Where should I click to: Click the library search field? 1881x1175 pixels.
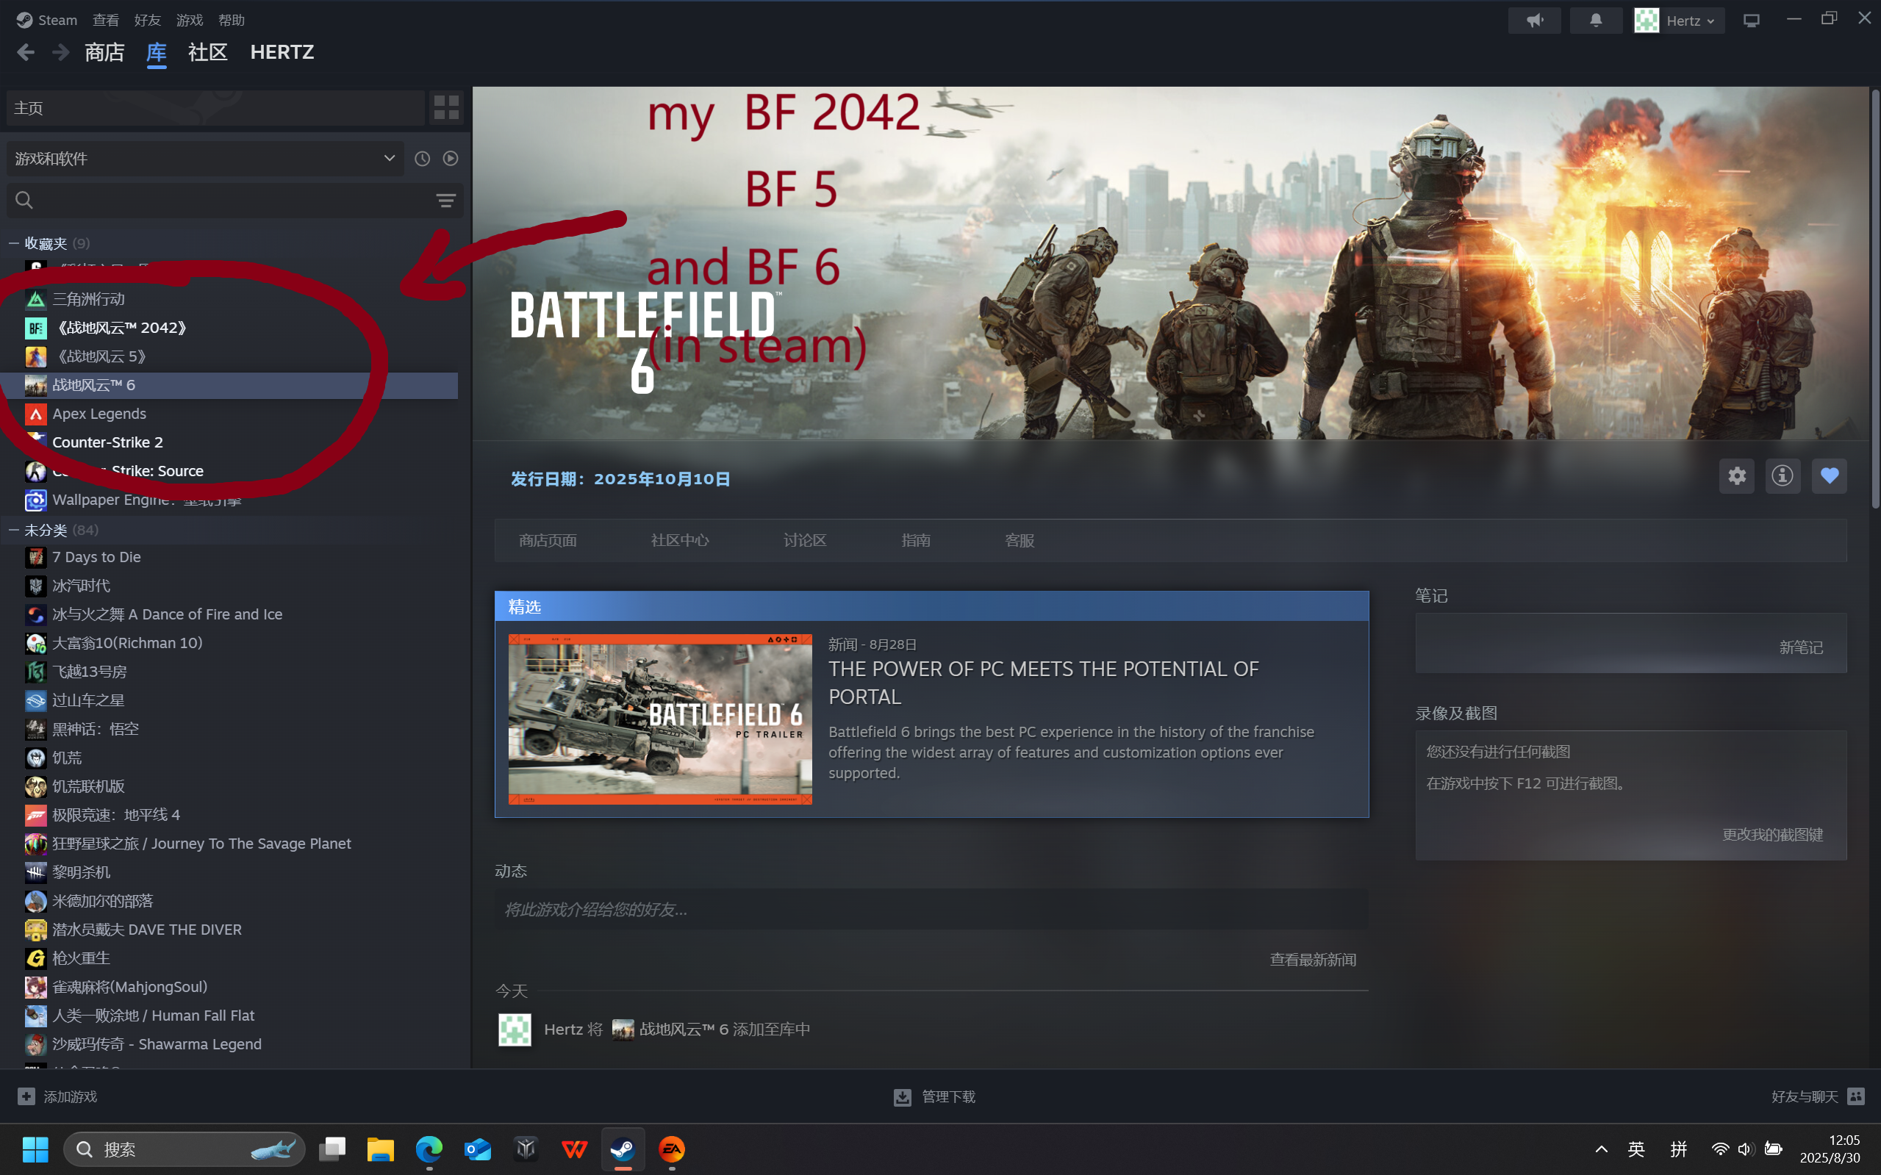tap(233, 201)
